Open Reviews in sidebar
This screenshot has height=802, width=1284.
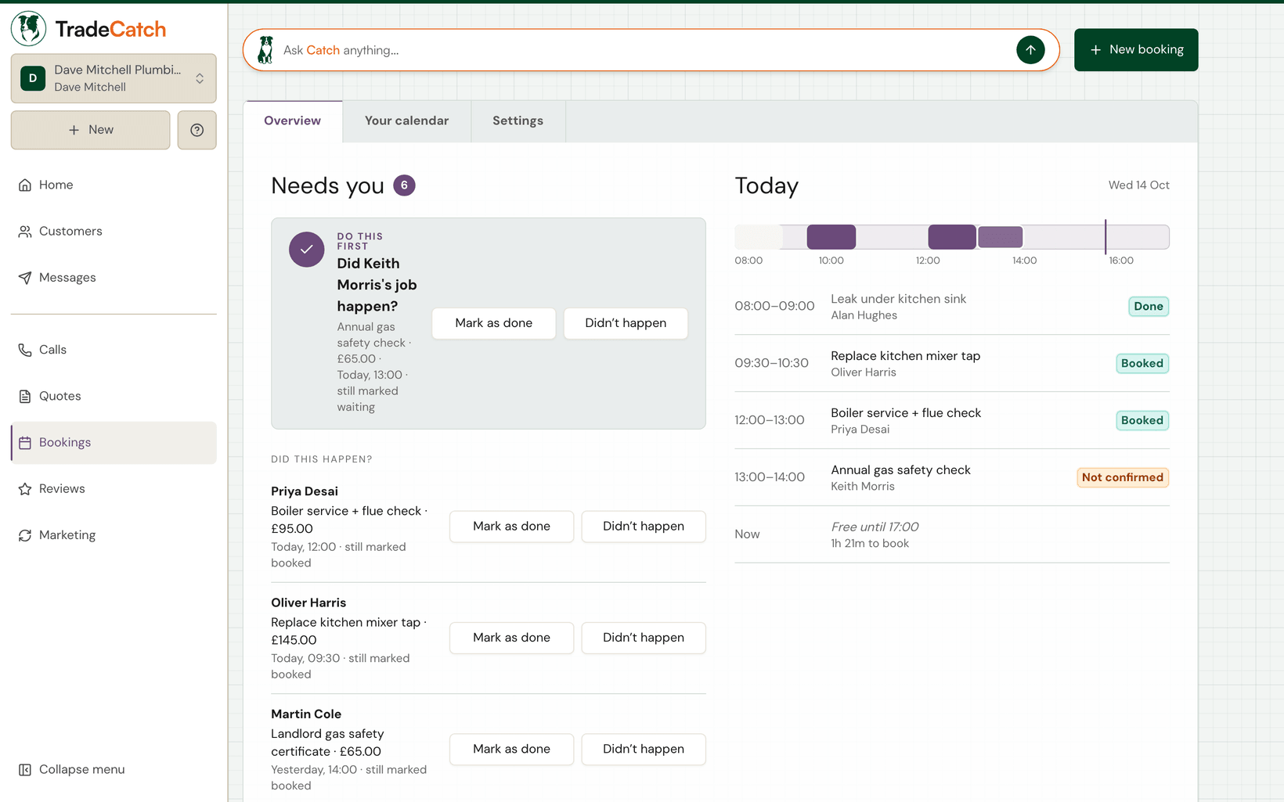tap(114, 489)
